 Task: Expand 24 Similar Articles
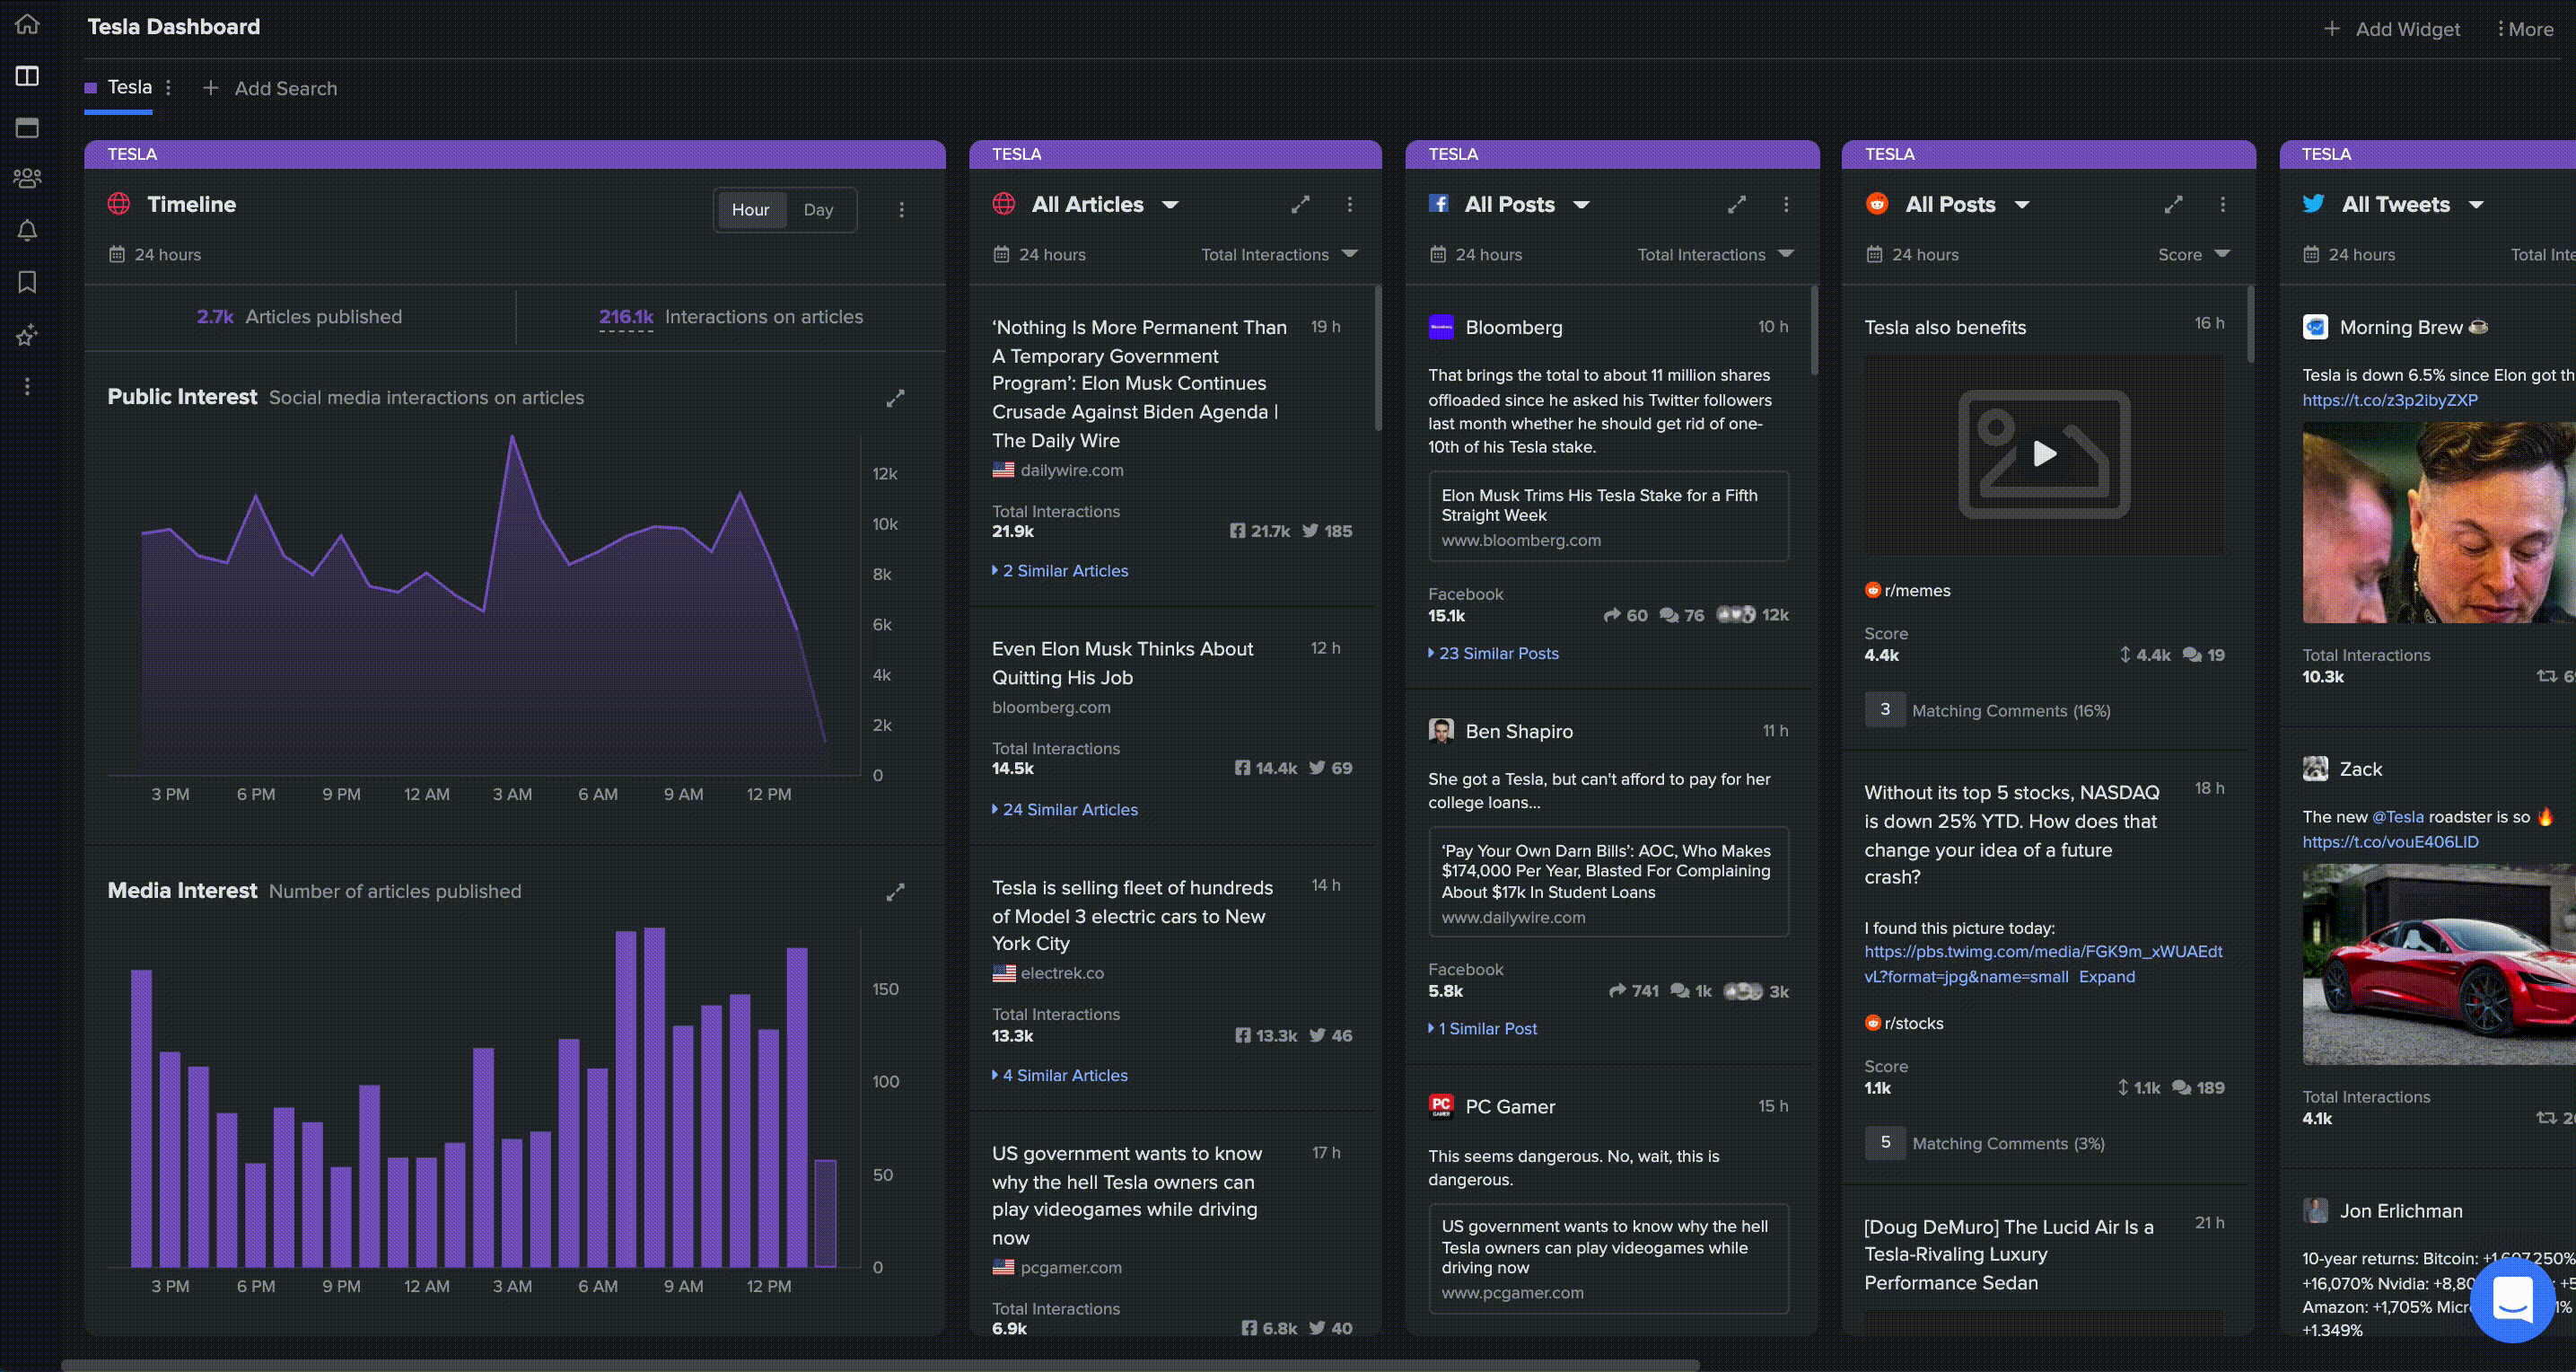pos(1065,810)
